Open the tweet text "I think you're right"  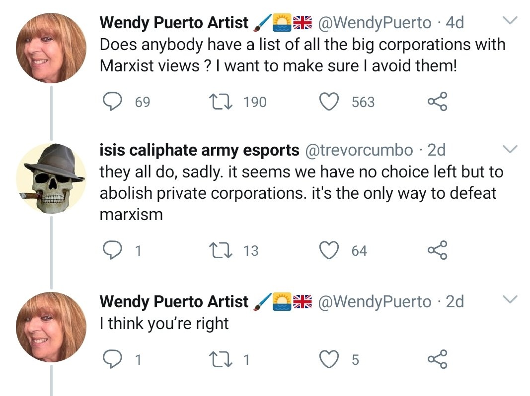coord(164,324)
